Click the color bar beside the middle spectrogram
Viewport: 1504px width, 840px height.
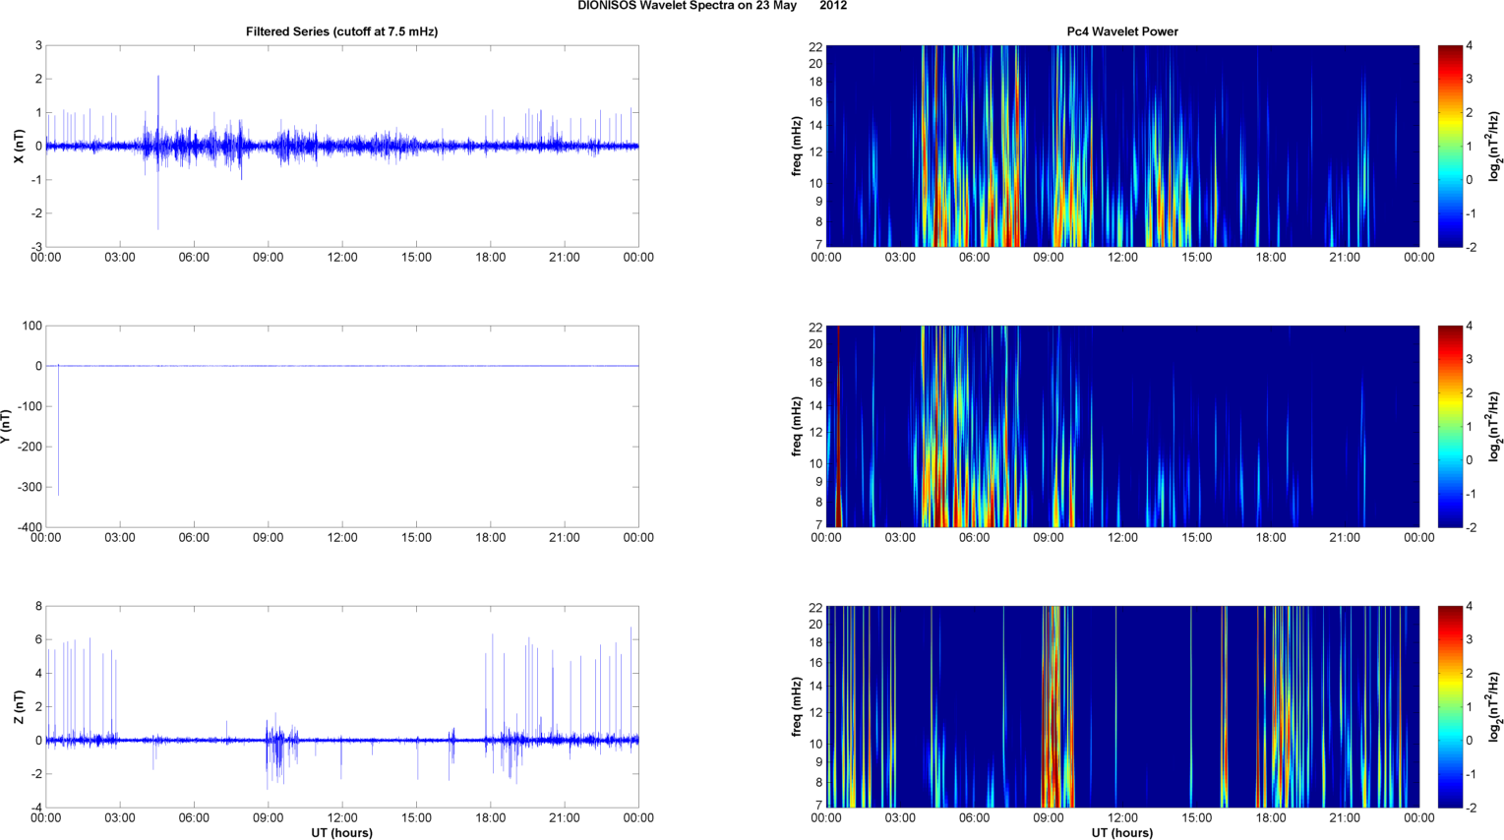(1450, 426)
